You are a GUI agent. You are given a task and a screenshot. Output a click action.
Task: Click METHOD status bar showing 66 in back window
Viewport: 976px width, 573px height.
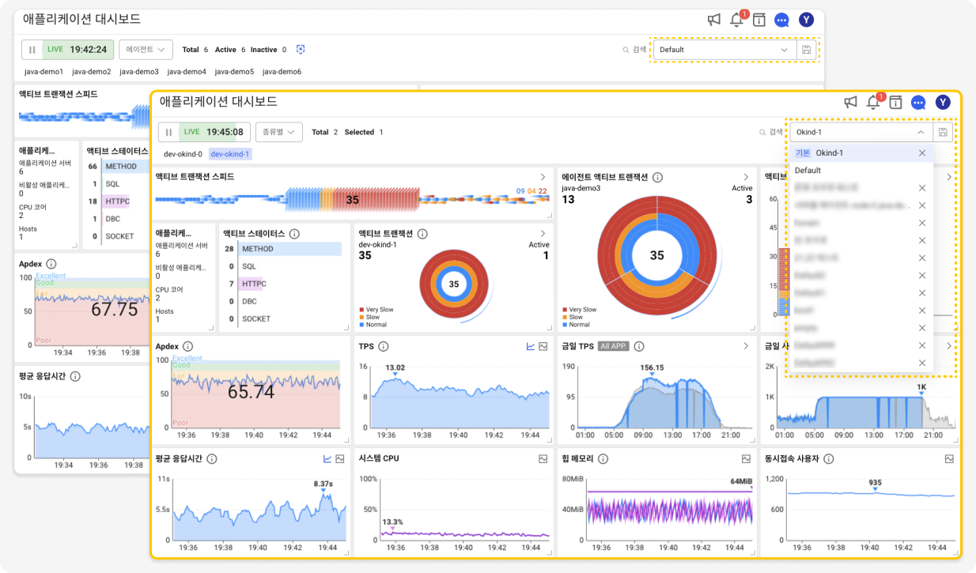(x=125, y=167)
